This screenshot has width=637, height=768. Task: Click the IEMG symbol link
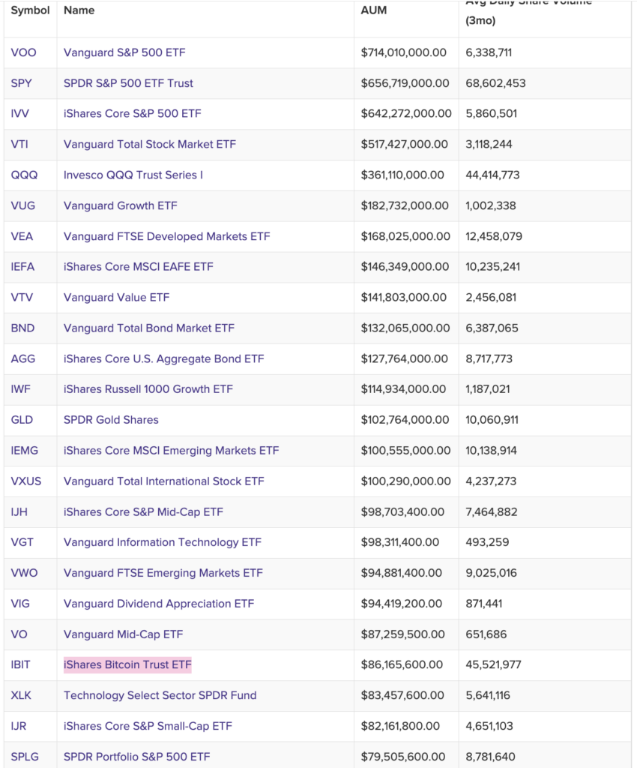24,451
